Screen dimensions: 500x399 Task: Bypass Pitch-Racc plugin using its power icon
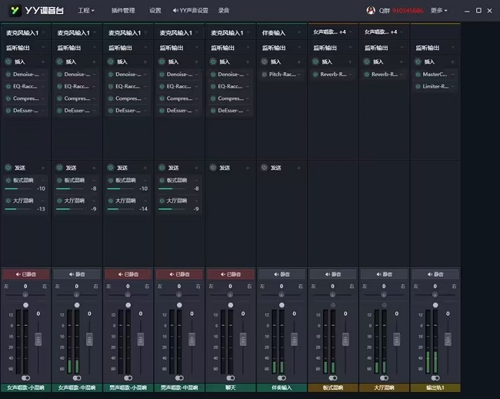click(265, 75)
